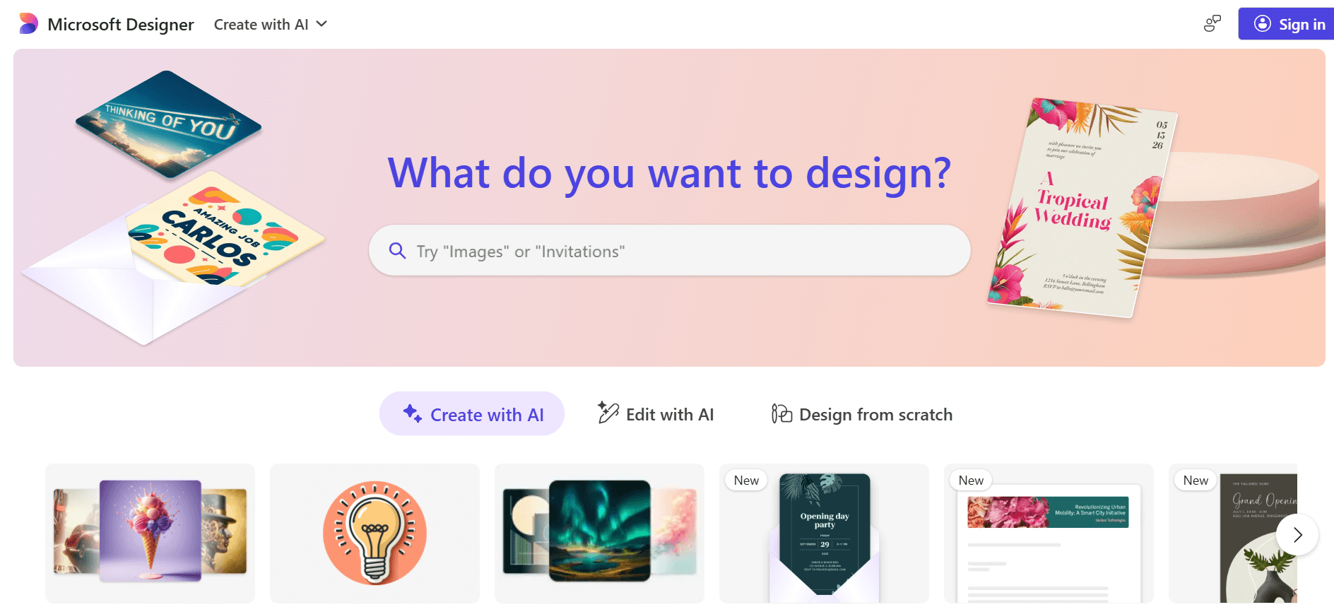
Task: Activate the Create with AI tab
Action: tap(472, 413)
